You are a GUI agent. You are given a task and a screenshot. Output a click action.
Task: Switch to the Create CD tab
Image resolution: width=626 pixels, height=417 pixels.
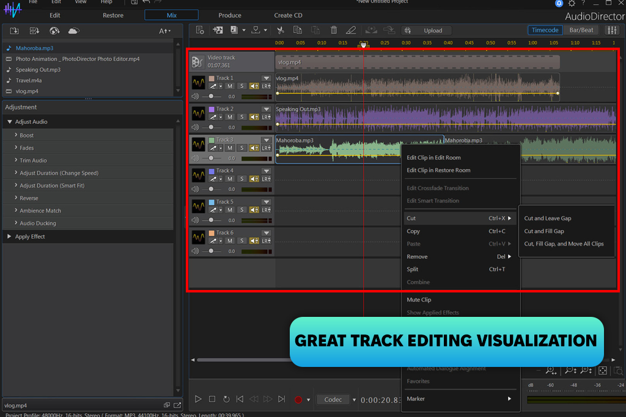(x=288, y=15)
